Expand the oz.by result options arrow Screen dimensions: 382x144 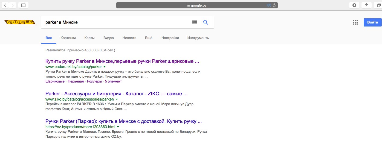[118, 127]
